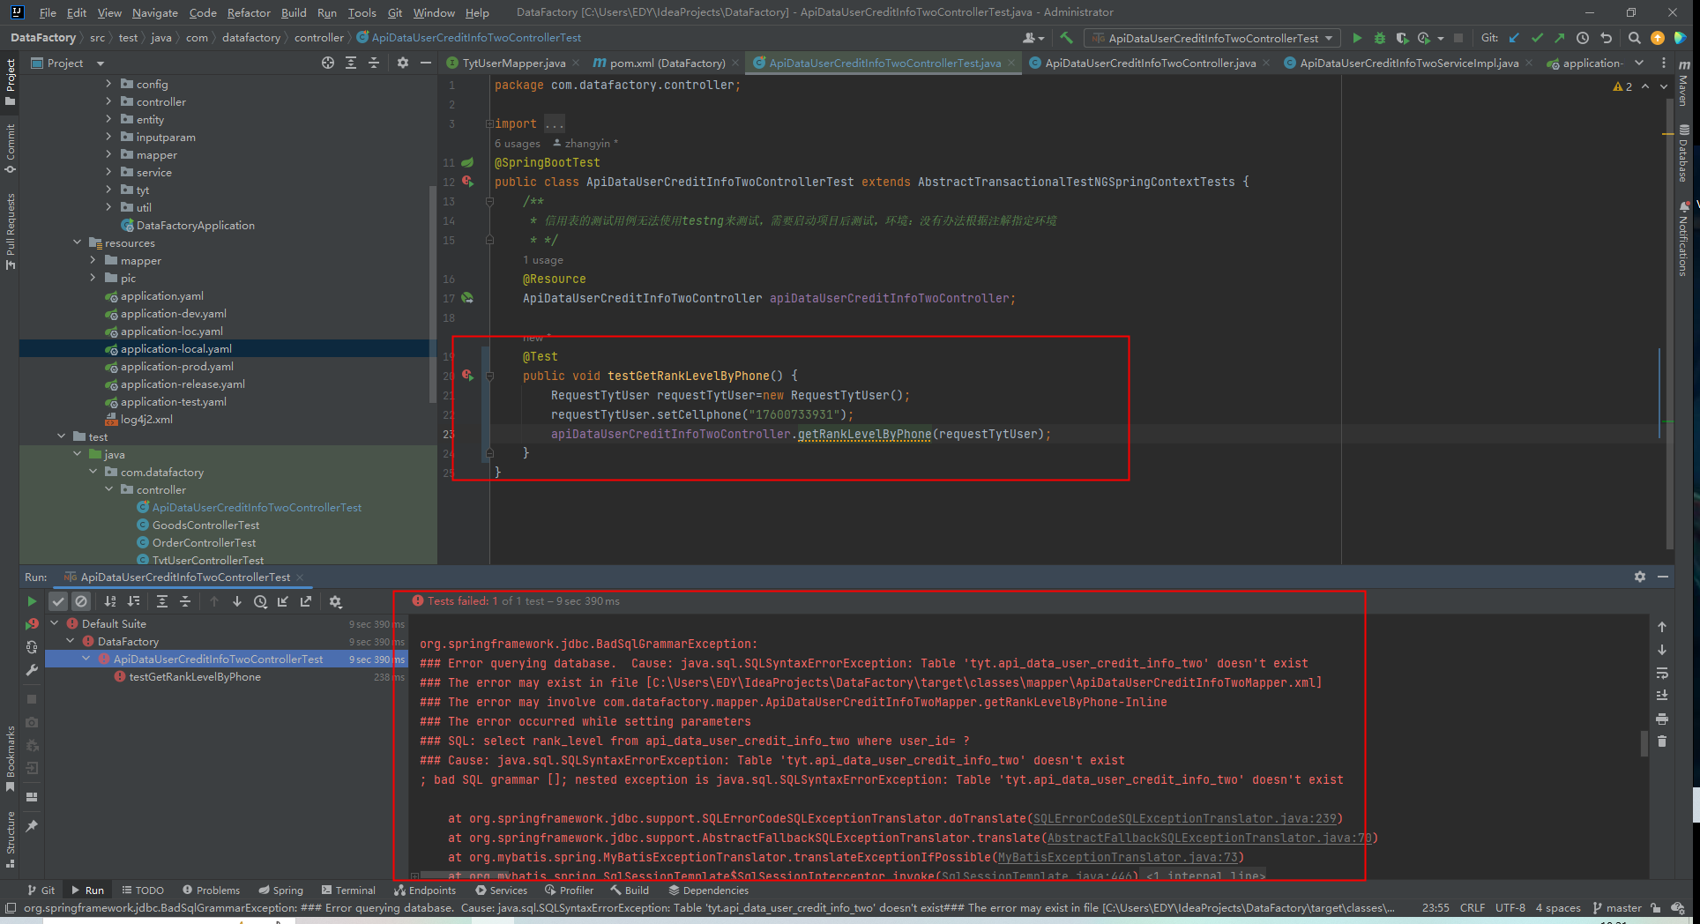Export test results icon
Viewport: 1700px width, 924px height.
point(306,601)
